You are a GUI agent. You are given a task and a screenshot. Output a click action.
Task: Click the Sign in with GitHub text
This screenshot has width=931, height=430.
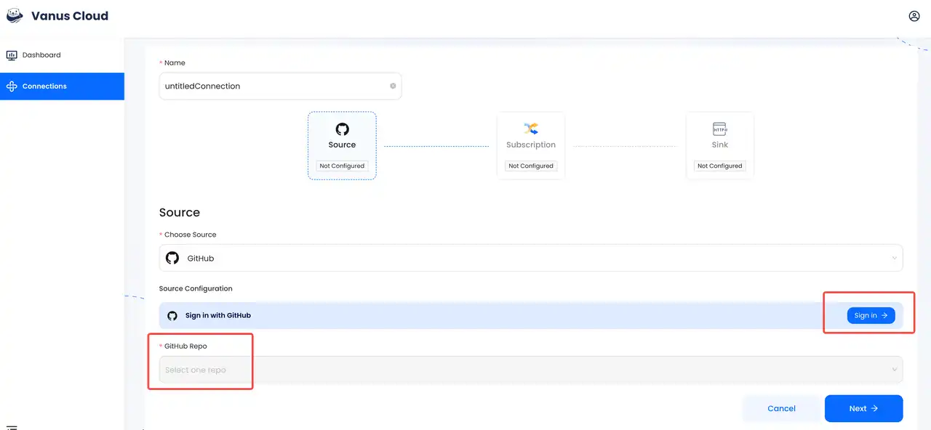pos(218,315)
